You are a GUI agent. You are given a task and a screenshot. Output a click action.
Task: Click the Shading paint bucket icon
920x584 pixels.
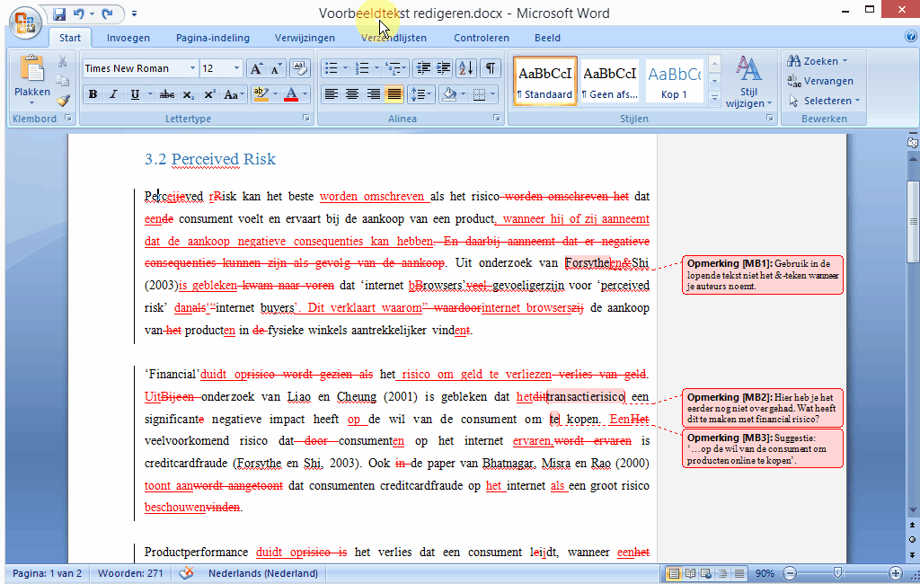[449, 94]
